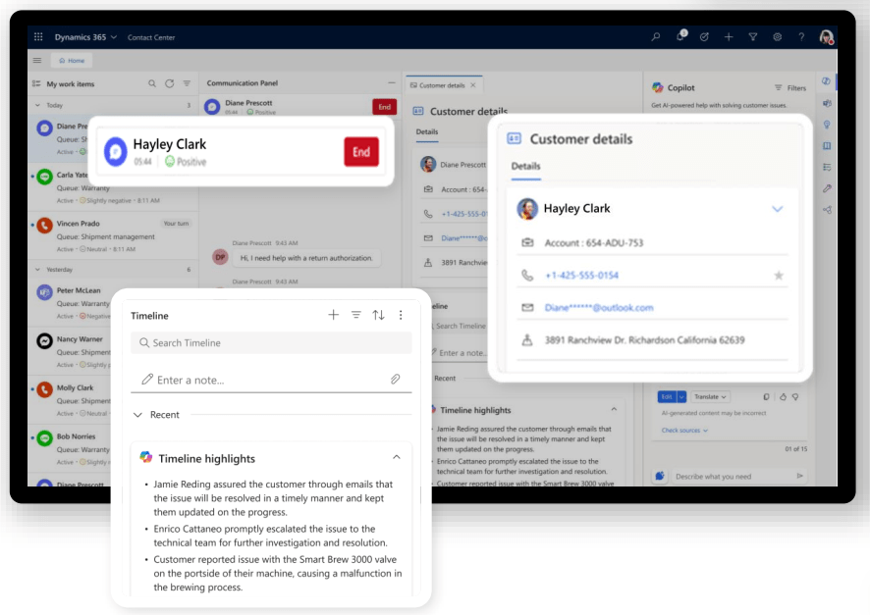Click the thumbs up on Copilot response
Image resolution: width=870 pixels, height=615 pixels.
tap(783, 396)
